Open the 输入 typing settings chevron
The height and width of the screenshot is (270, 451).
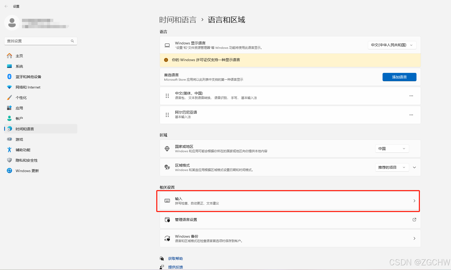[x=414, y=201]
